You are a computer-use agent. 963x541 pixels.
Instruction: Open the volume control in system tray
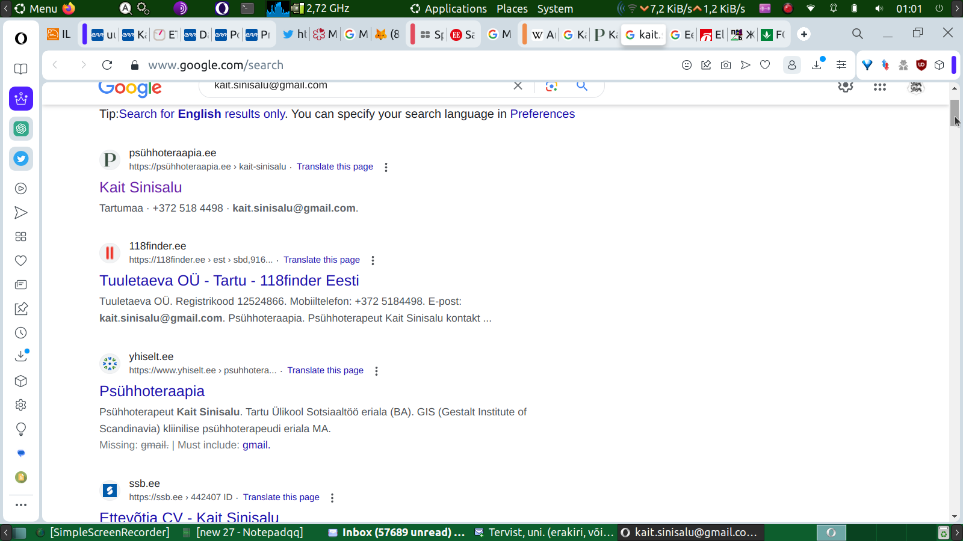(879, 8)
